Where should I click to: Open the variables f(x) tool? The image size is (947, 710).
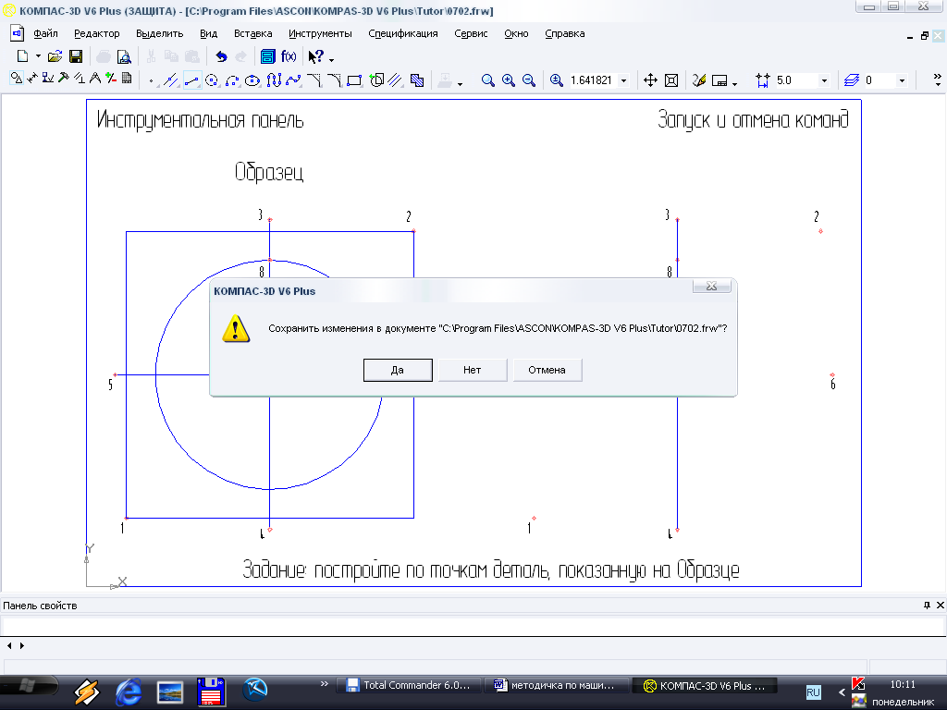tap(289, 56)
